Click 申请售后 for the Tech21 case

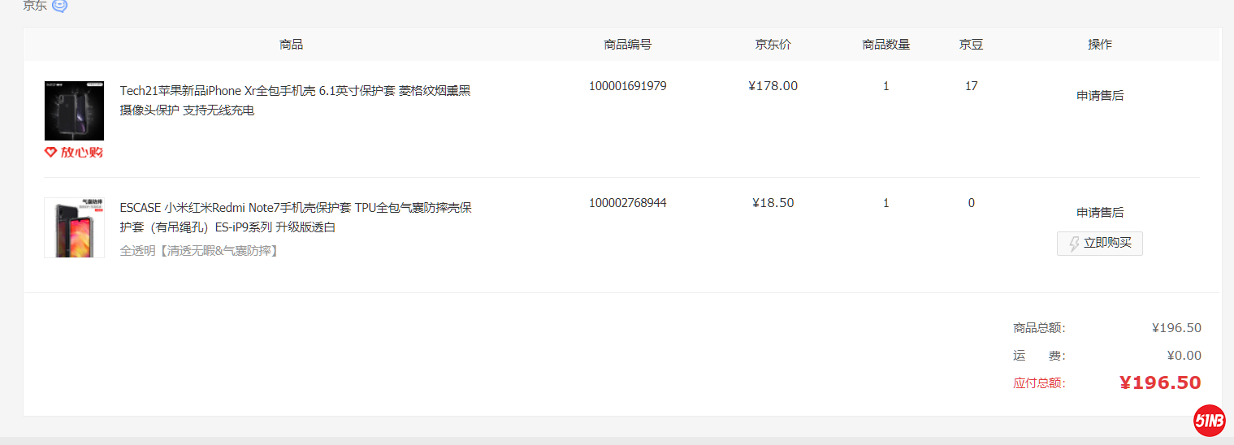1100,96
